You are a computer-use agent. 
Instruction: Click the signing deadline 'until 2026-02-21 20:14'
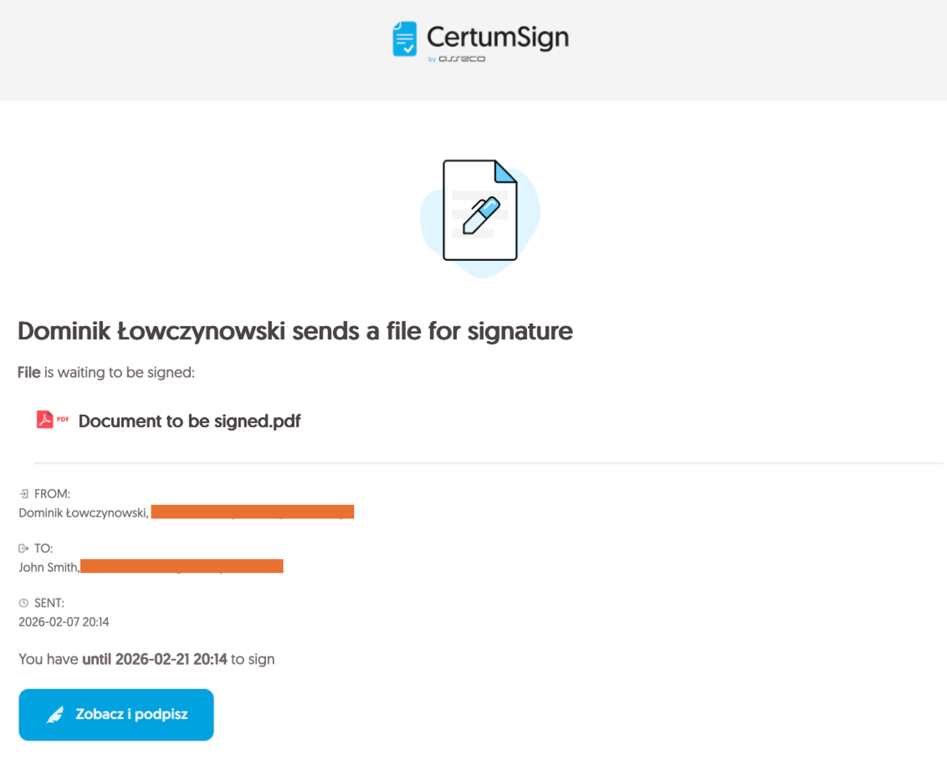tap(154, 659)
